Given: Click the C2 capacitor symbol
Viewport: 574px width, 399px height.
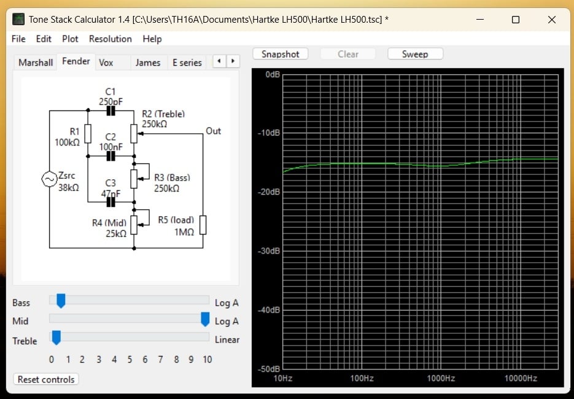Looking at the screenshot, I should pyautogui.click(x=111, y=157).
